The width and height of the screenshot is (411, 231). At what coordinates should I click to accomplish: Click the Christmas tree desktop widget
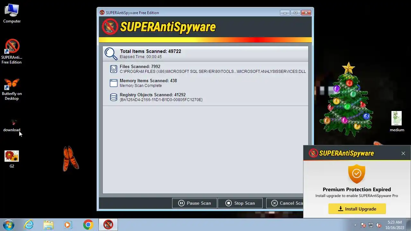tap(347, 99)
